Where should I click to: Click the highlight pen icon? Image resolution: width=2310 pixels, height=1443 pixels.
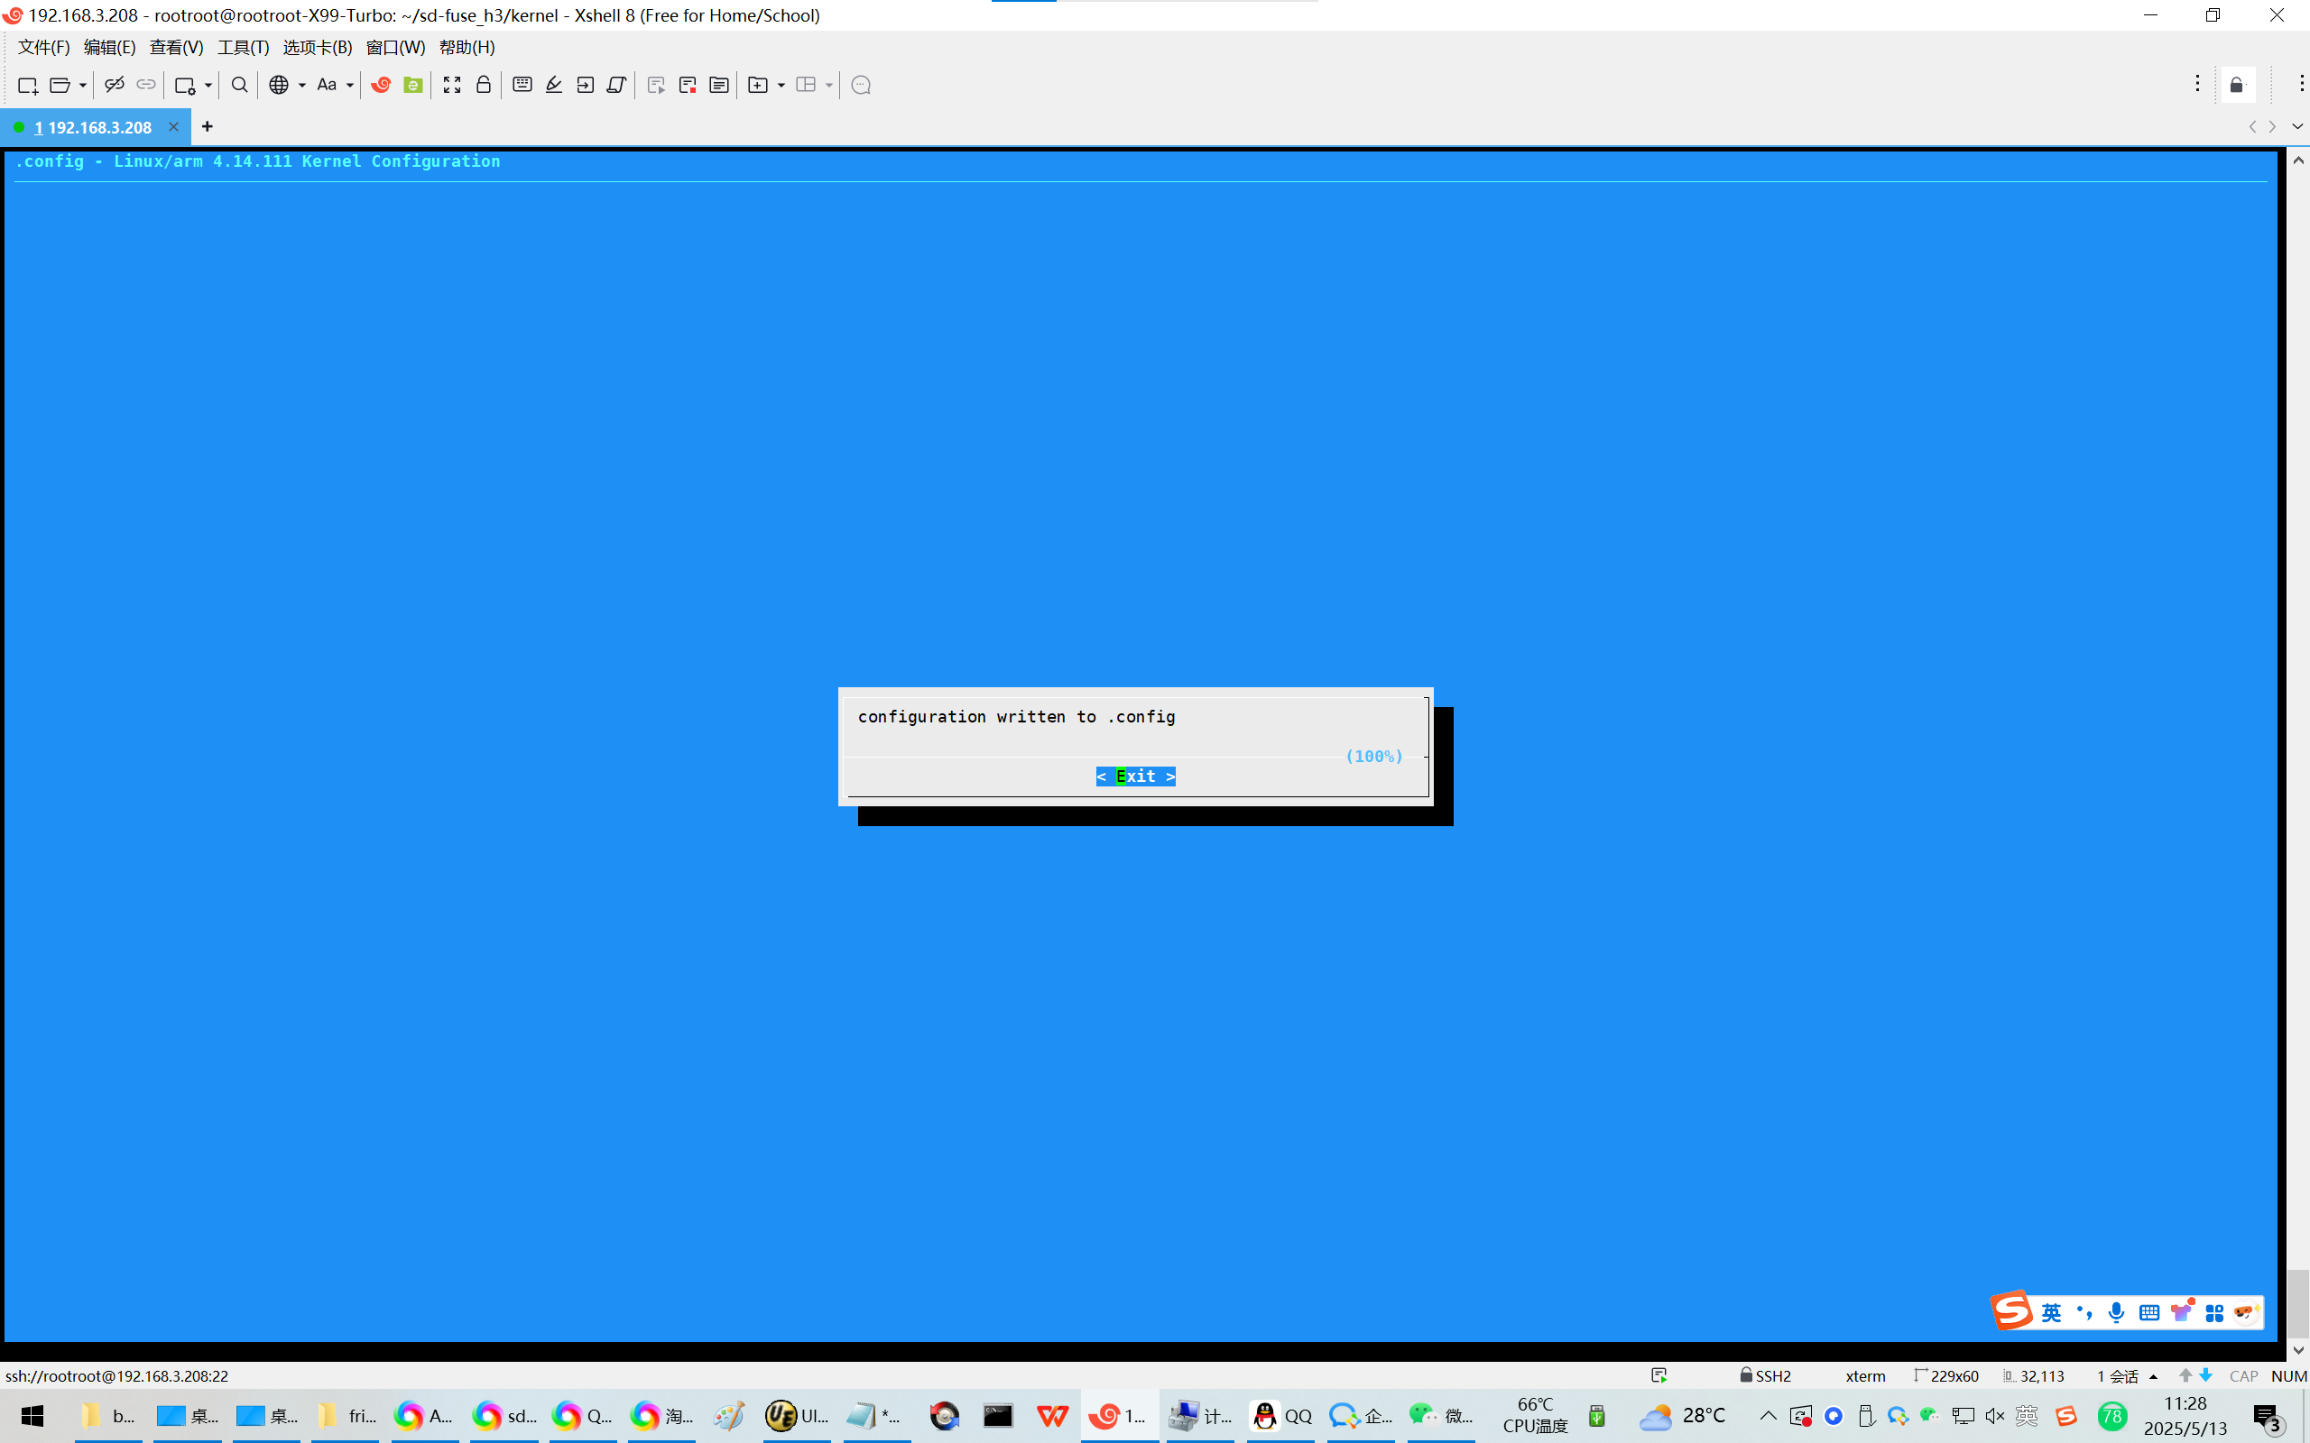(554, 85)
